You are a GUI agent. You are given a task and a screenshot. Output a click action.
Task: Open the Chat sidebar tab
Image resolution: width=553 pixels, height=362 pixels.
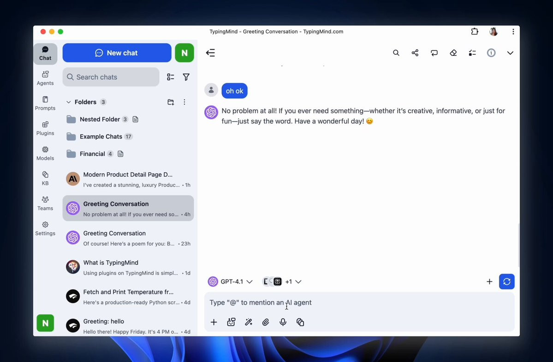coord(45,53)
